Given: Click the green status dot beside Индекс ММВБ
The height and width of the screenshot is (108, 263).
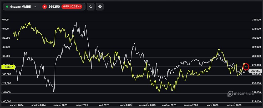Looking at the screenshot, I should 7,7.
